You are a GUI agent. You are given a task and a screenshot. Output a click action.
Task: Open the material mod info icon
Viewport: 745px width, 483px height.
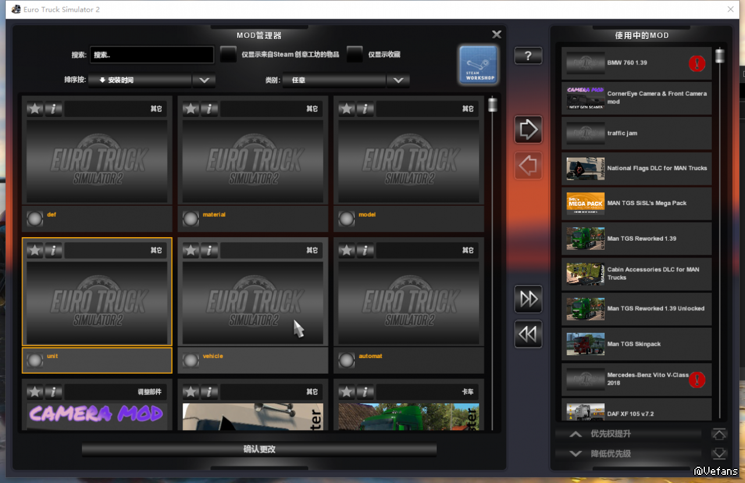click(209, 109)
